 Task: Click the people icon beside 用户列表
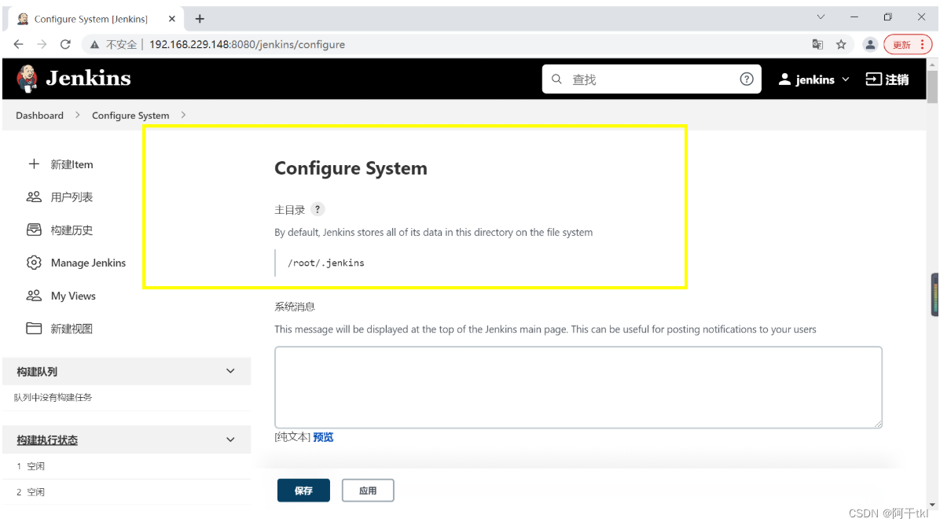click(34, 197)
